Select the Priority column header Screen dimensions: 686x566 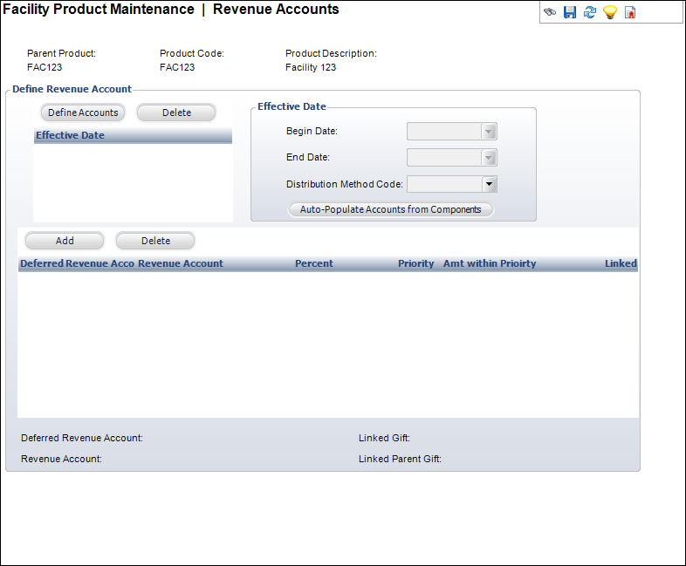click(x=415, y=263)
